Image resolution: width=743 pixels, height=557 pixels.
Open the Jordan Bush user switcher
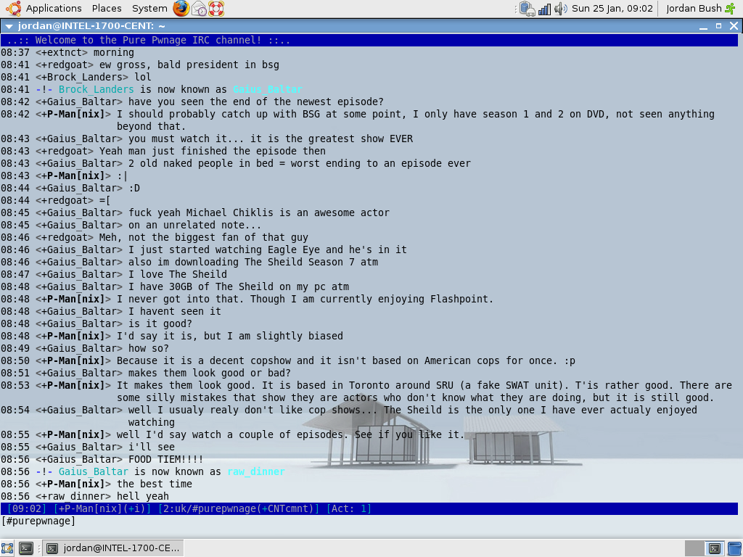(x=694, y=8)
